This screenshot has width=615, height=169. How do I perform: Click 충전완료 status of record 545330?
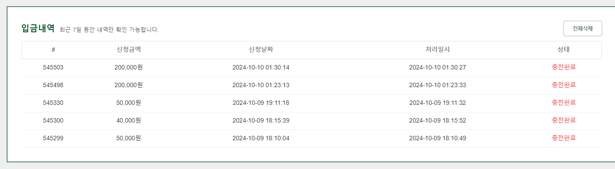pos(564,103)
